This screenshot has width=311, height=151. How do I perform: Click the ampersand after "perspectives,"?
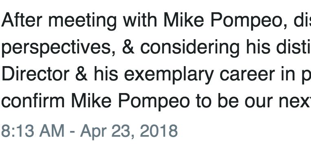pyautogui.click(x=128, y=47)
